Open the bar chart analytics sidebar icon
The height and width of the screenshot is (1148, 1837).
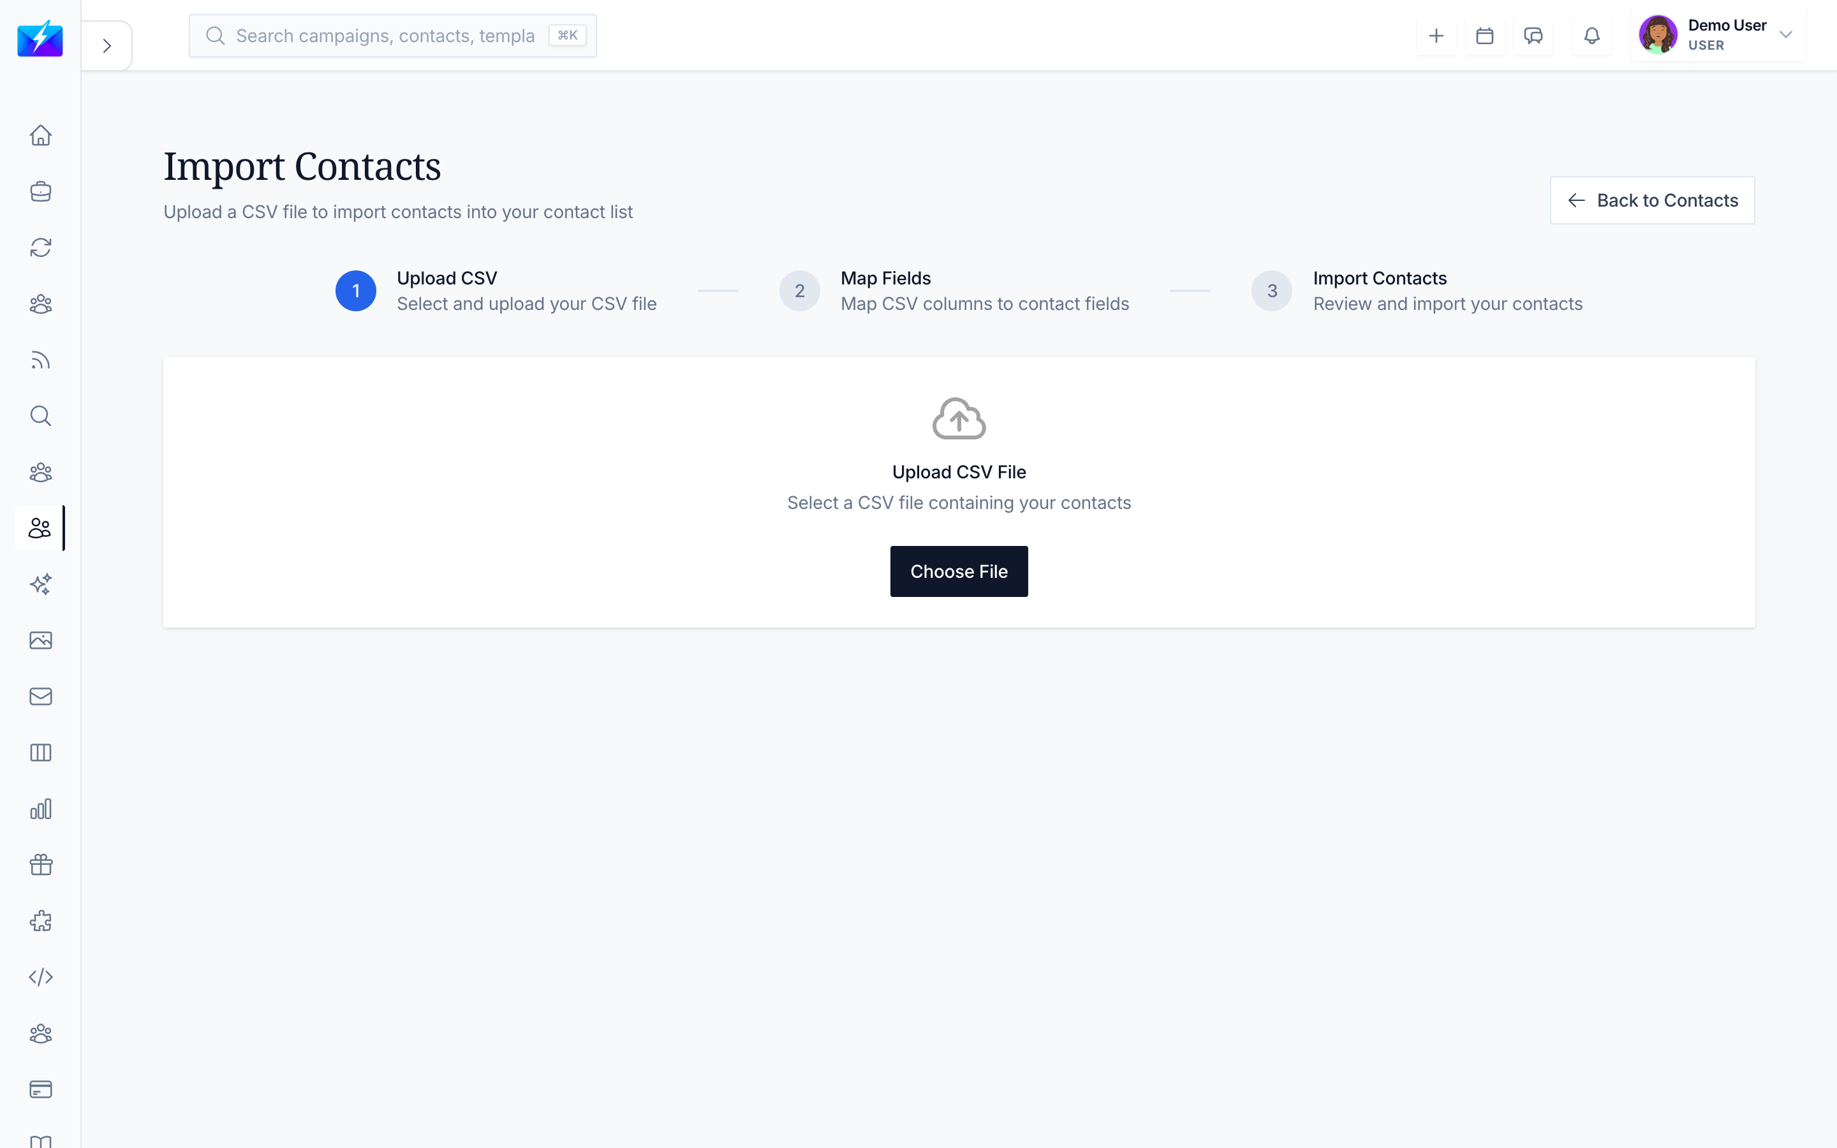(40, 809)
